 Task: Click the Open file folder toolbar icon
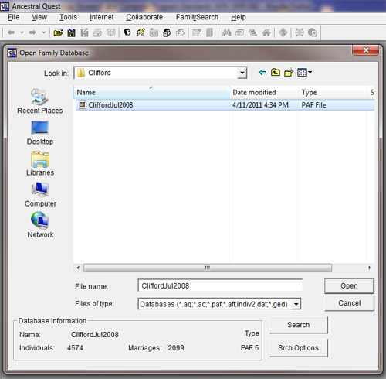click(x=58, y=32)
